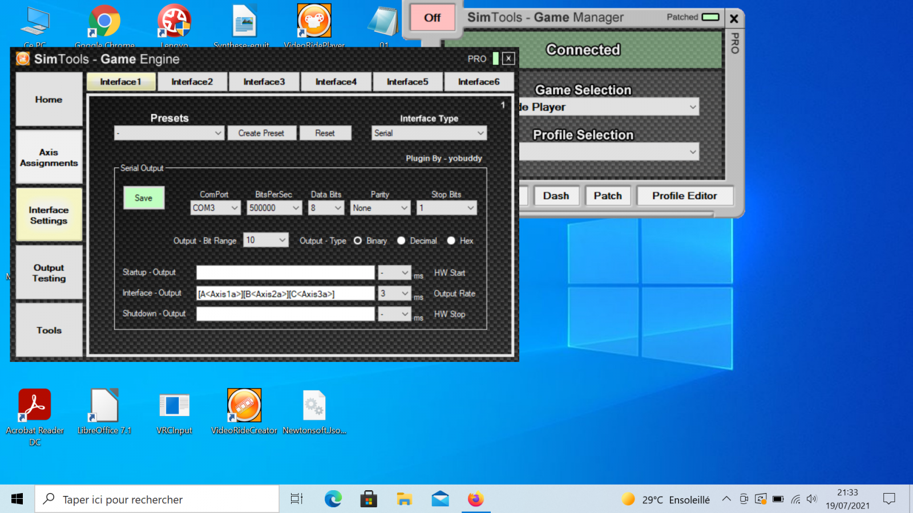Viewport: 913px width, 513px height.
Task: Open Profile Editor in Game Manager
Action: [x=685, y=196]
